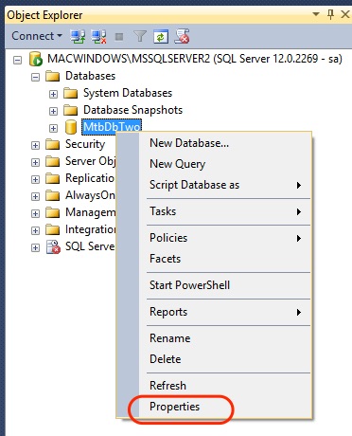Choose Refresh from context menu
352x436 pixels.
point(225,386)
